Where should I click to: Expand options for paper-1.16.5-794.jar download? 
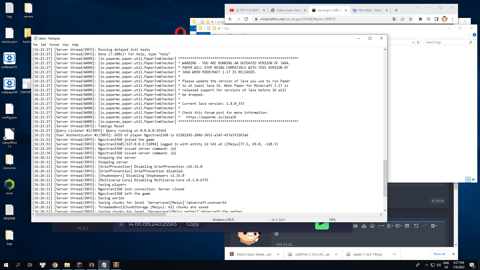pyautogui.click(x=394, y=254)
